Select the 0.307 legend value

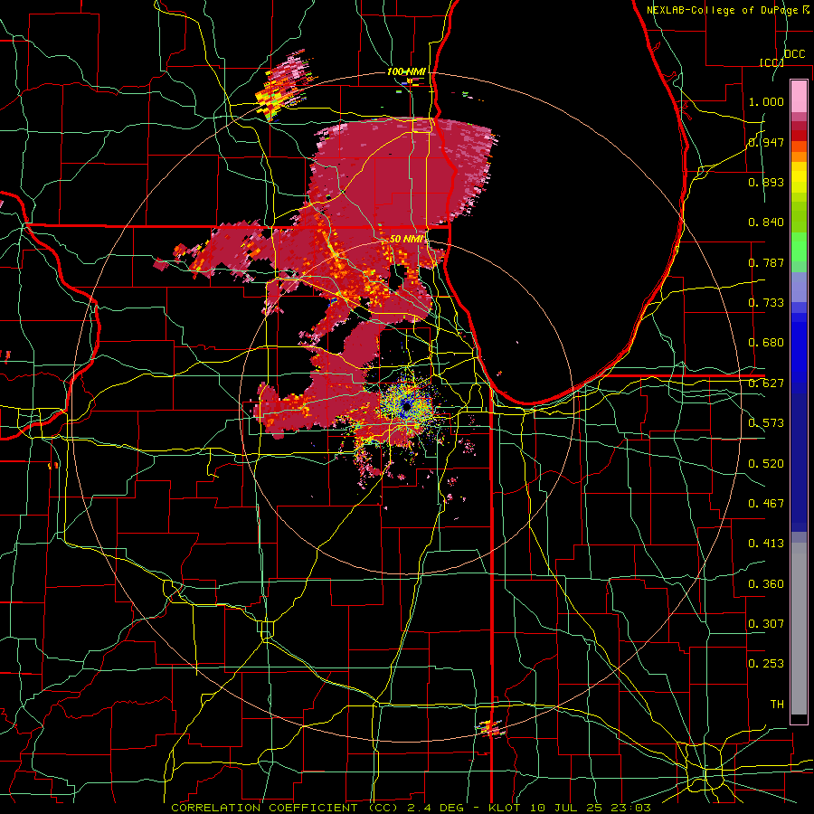pyautogui.click(x=766, y=624)
